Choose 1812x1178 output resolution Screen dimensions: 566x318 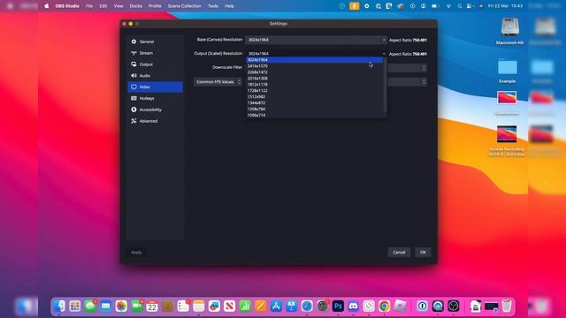click(315, 85)
